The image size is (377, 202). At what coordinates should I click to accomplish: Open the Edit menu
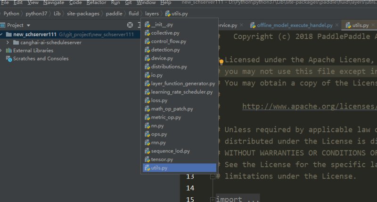click(x=18, y=3)
